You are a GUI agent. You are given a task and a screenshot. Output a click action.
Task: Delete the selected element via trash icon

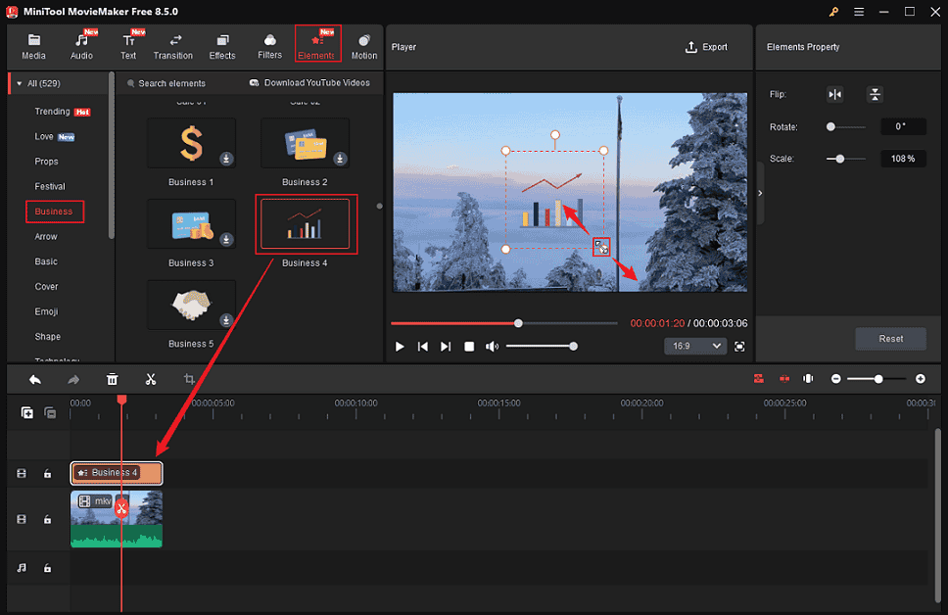112,379
